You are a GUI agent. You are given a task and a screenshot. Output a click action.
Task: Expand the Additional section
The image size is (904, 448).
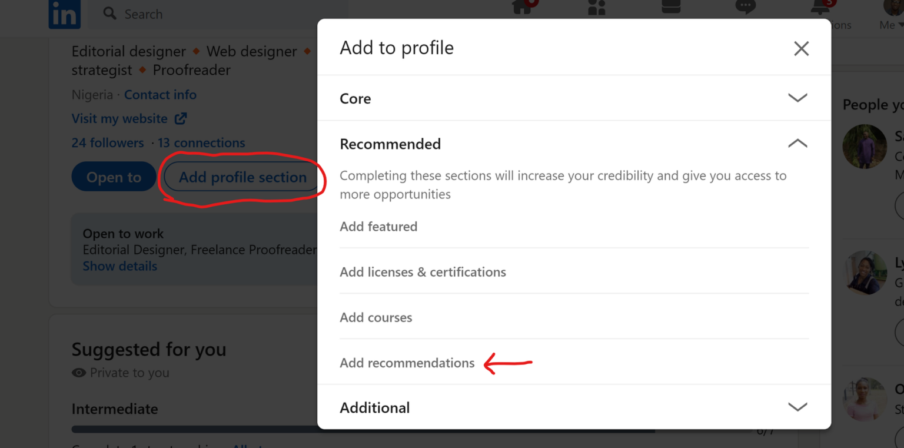point(797,407)
